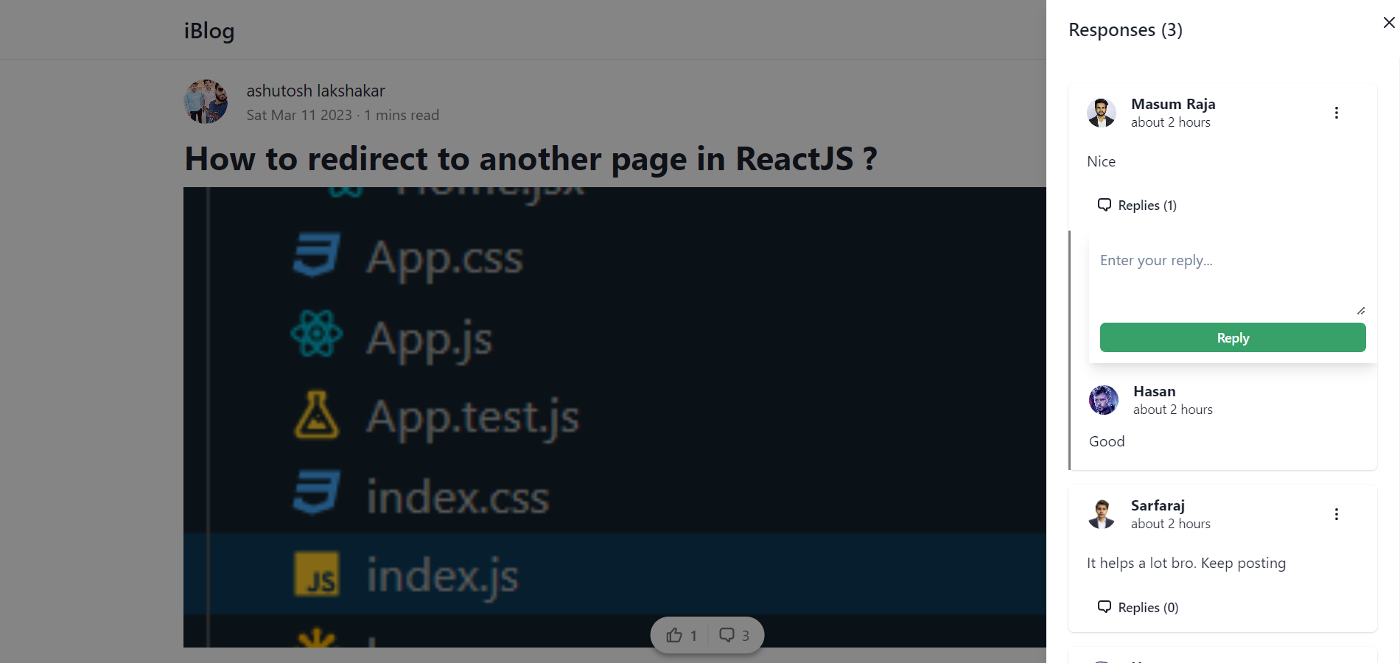Image resolution: width=1400 pixels, height=663 pixels.
Task: Click the blog post cover image
Action: (x=615, y=417)
